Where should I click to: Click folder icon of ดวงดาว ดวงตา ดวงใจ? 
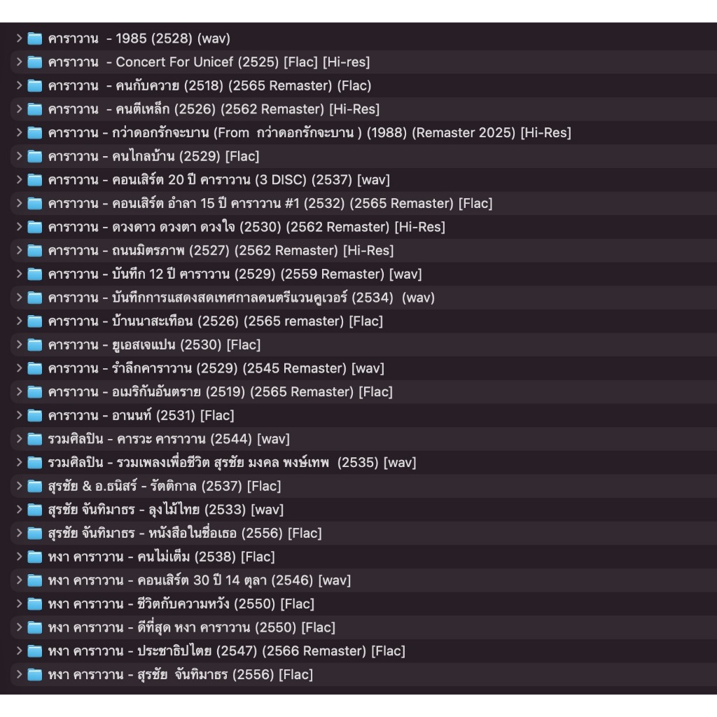pos(35,227)
